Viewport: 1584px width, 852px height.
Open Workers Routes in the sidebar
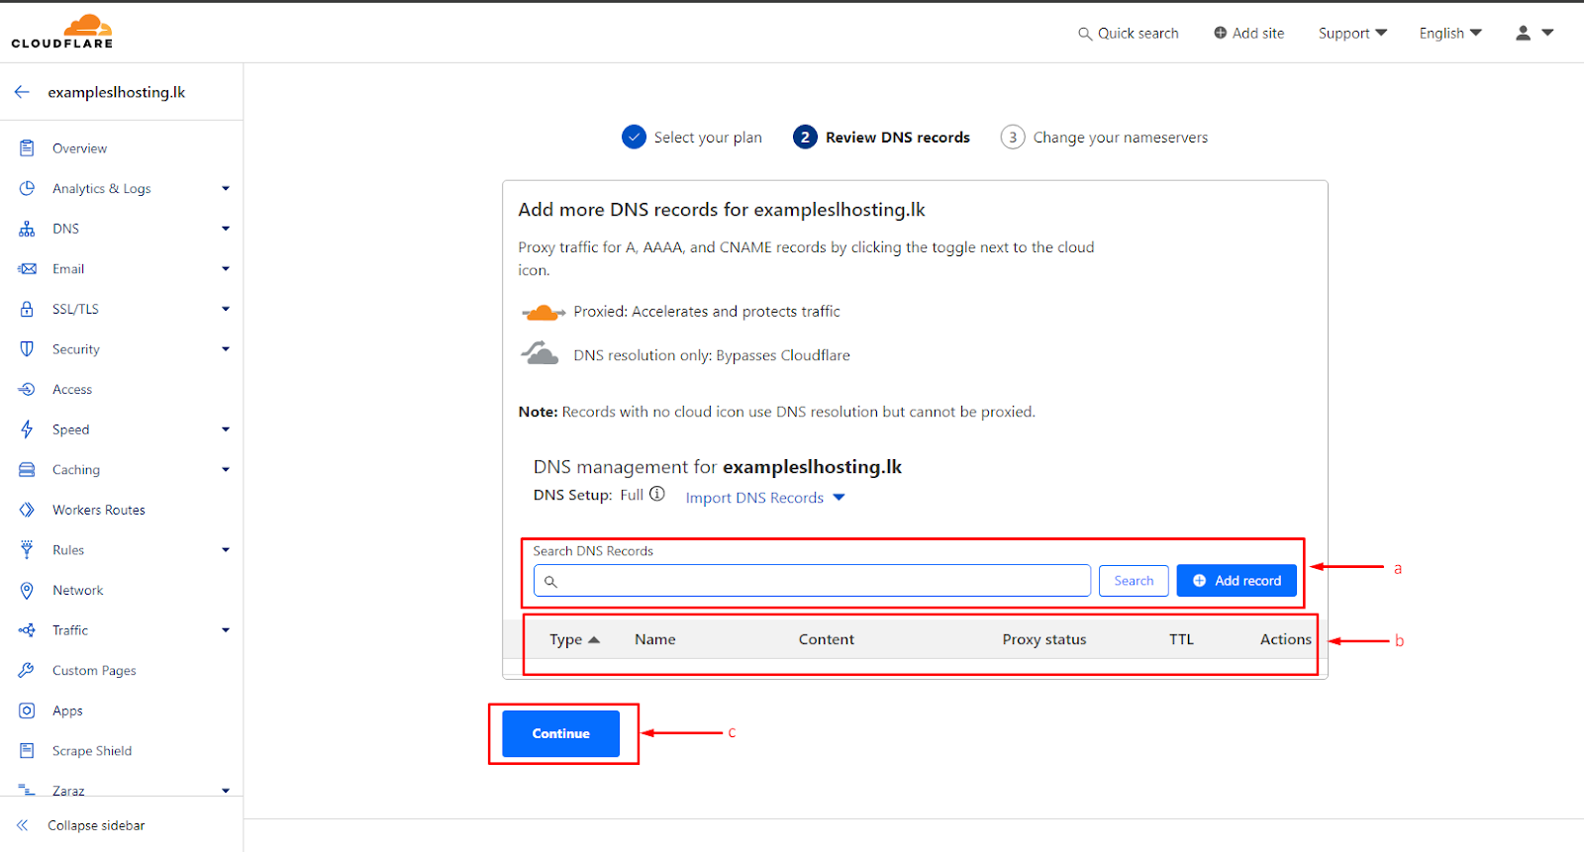99,510
